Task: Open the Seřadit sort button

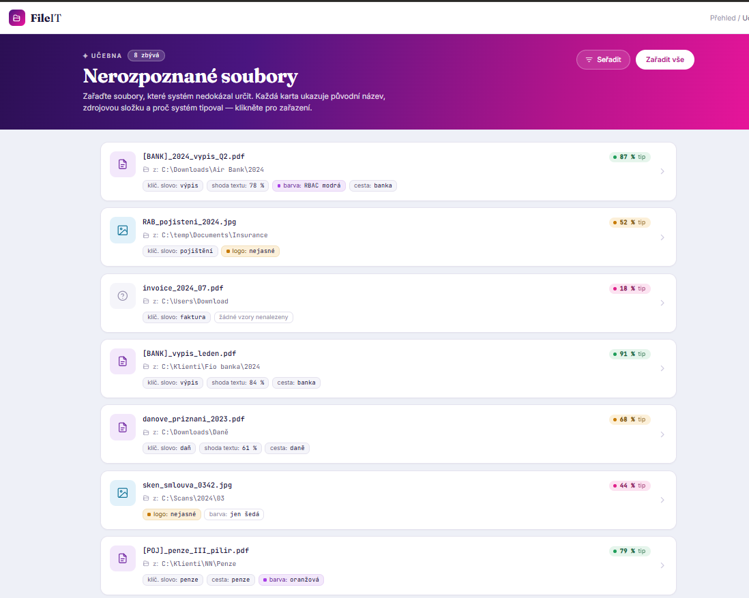Action: click(603, 60)
